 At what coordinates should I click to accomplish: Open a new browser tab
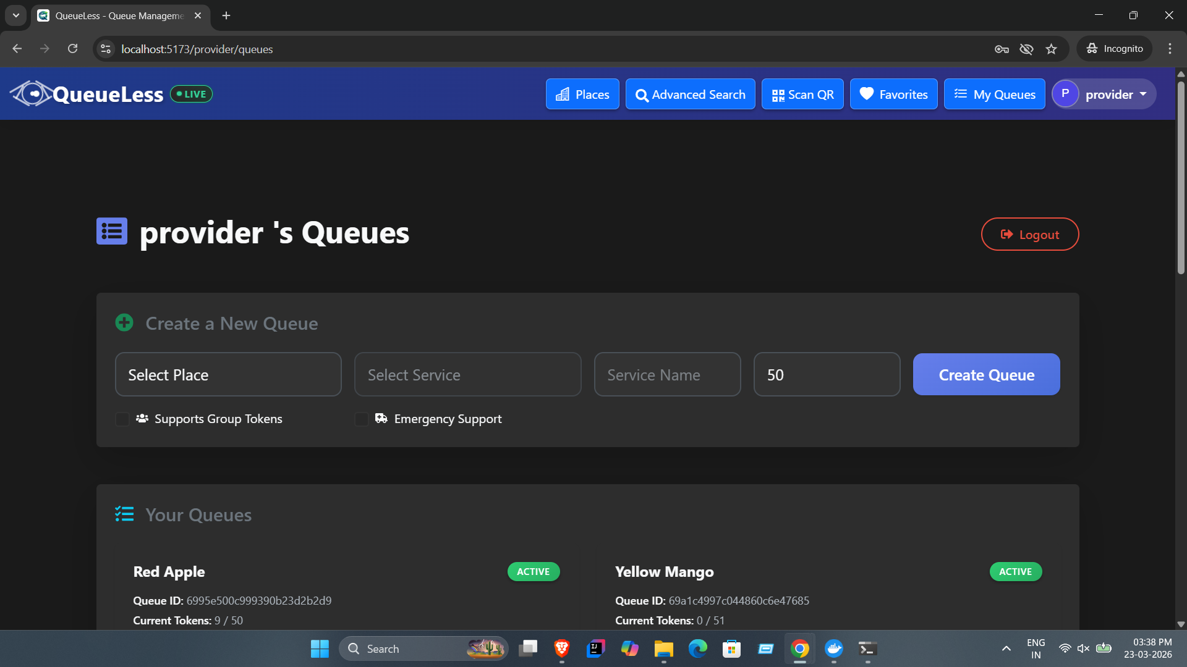(226, 15)
